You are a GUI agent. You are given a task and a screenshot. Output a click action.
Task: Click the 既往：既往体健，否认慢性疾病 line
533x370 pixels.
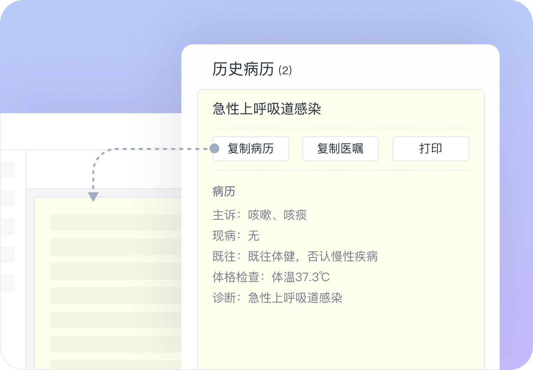tap(295, 256)
